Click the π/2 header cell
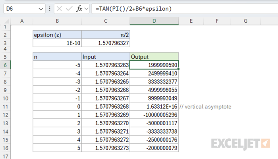This screenshot has height=159, width=278. 106,35
